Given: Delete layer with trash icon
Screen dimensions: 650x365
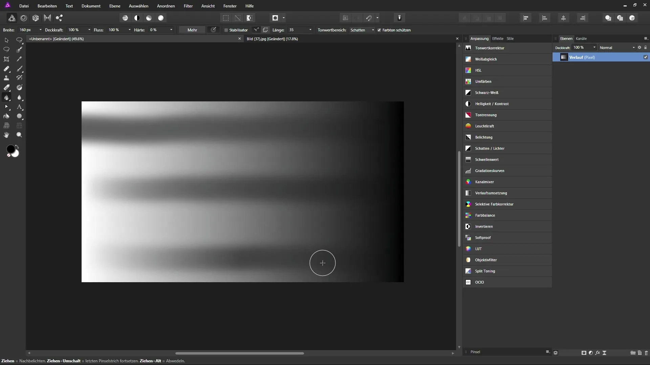Looking at the screenshot, I should click(x=646, y=353).
